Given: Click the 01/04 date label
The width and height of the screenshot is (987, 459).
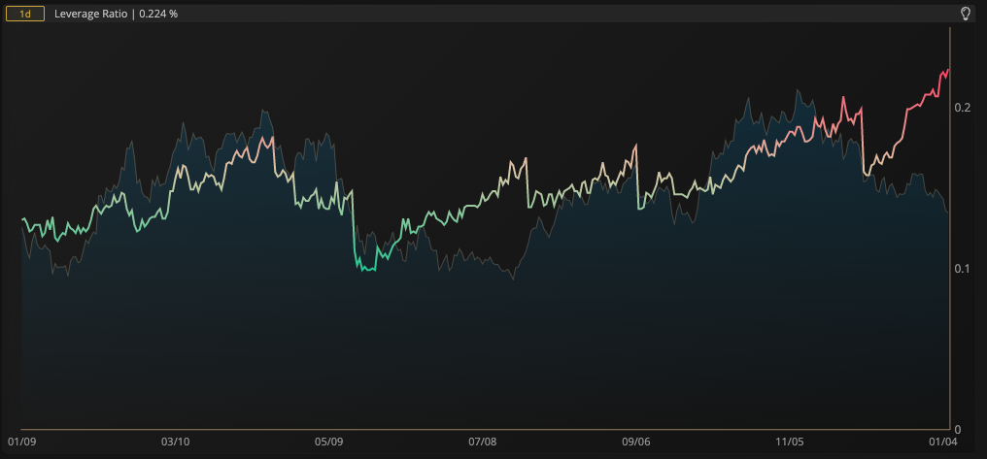Looking at the screenshot, I should click(x=943, y=443).
